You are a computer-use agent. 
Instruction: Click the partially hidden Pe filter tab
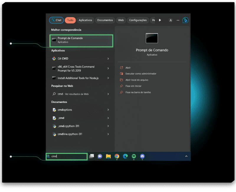[153, 20]
